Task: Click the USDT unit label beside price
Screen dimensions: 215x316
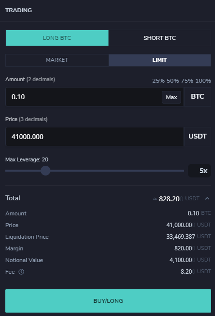Action: [198, 137]
